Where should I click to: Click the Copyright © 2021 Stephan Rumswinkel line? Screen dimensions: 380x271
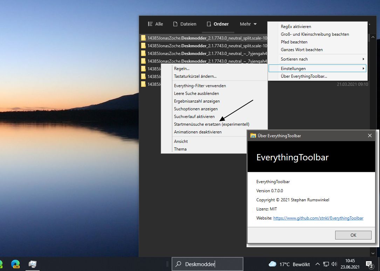point(292,200)
